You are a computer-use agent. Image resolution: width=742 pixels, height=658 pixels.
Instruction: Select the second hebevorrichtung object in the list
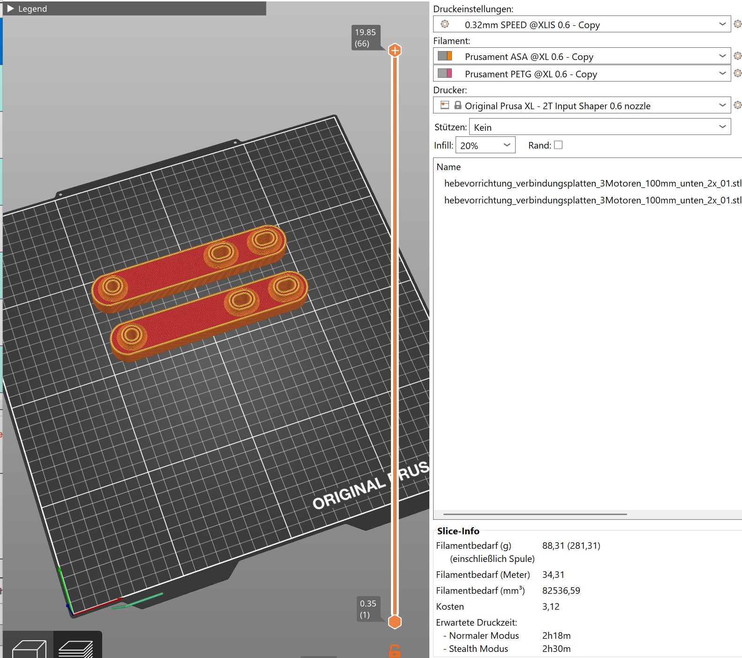[x=592, y=200]
